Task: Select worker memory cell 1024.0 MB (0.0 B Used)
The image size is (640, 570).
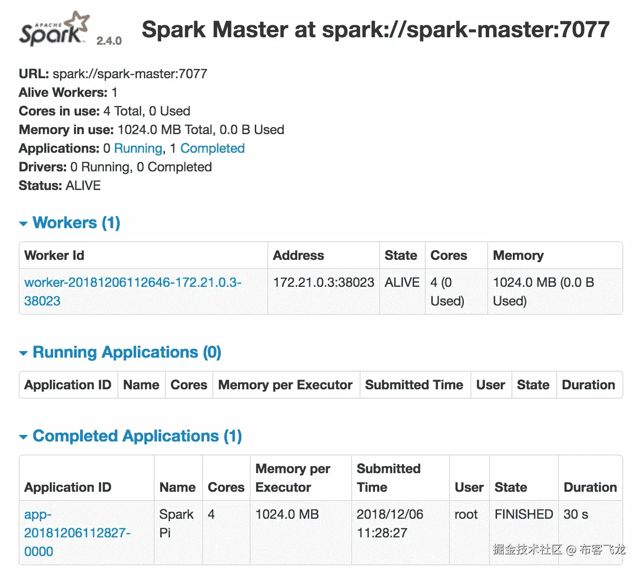Action: [x=544, y=292]
